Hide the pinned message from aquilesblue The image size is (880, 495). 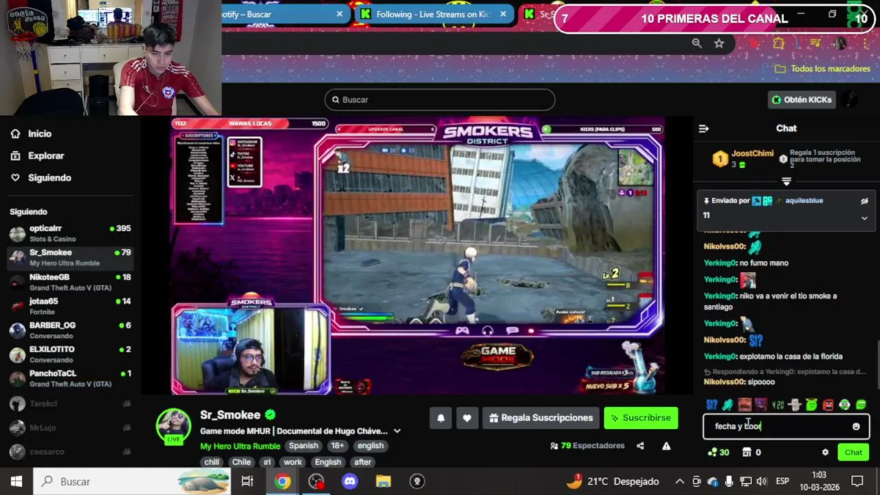click(x=864, y=201)
